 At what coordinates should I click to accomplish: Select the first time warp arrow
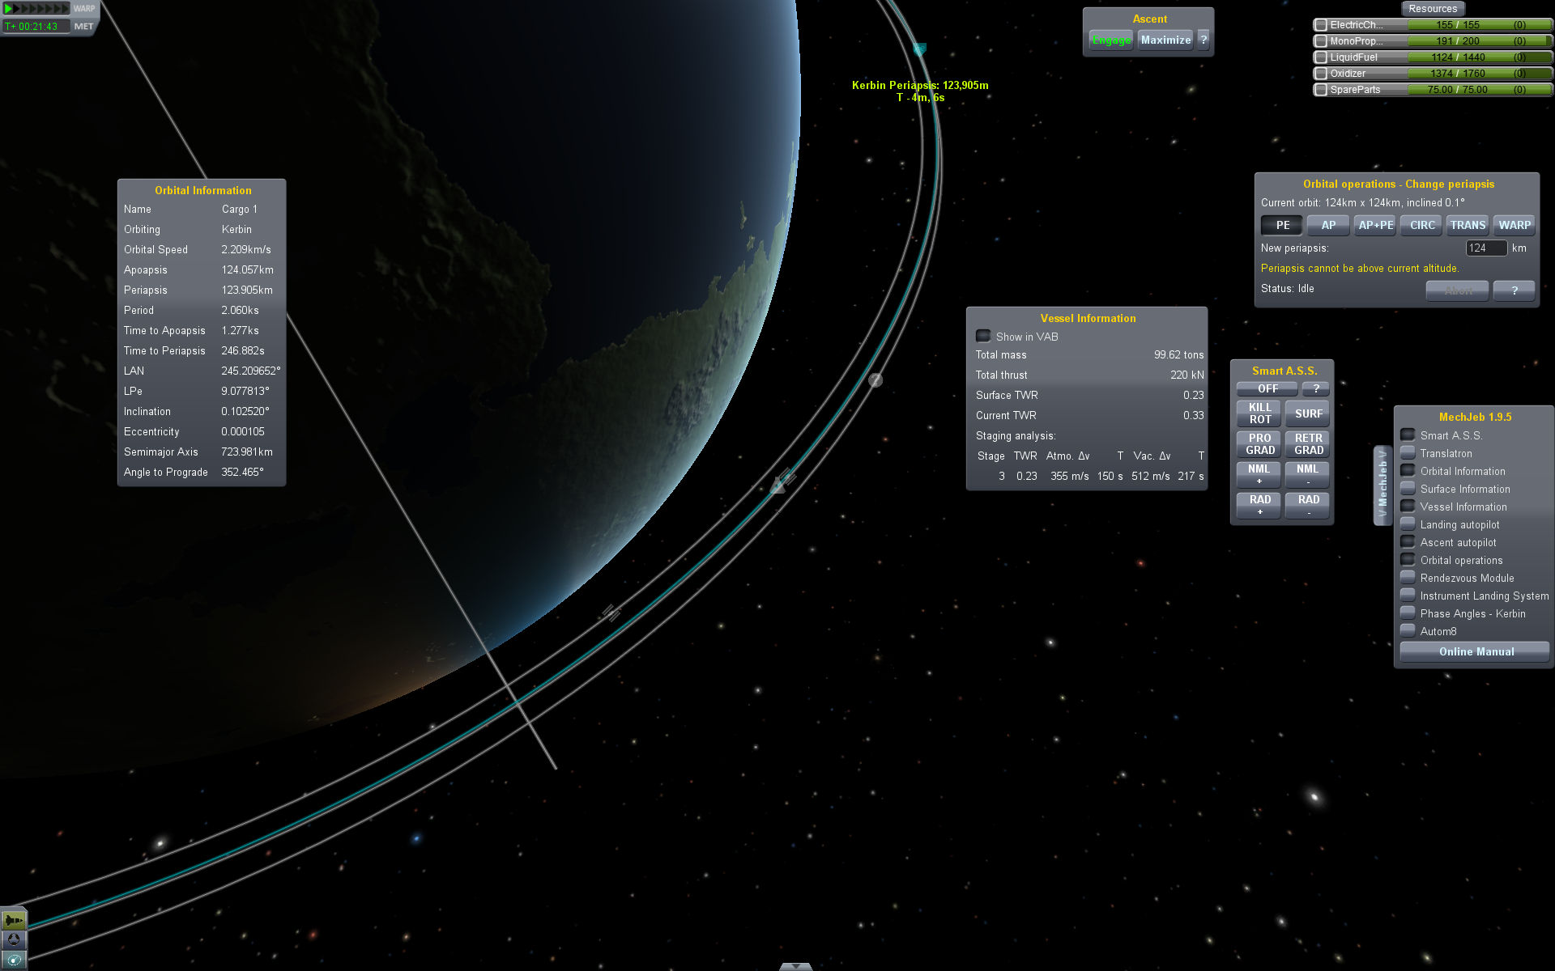point(9,9)
